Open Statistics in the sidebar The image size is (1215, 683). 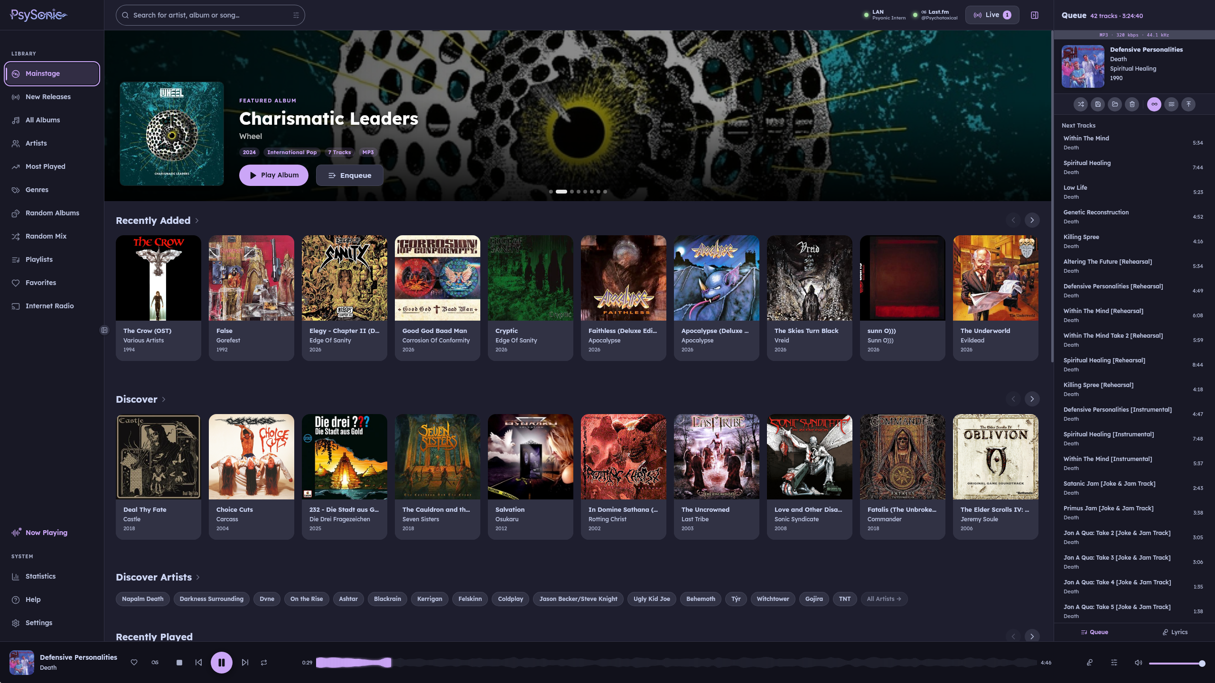pyautogui.click(x=52, y=576)
